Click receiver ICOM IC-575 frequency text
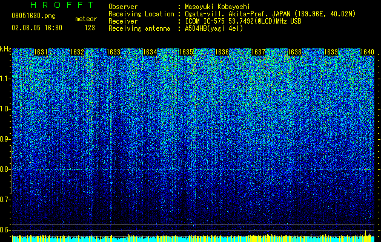 coord(243,21)
